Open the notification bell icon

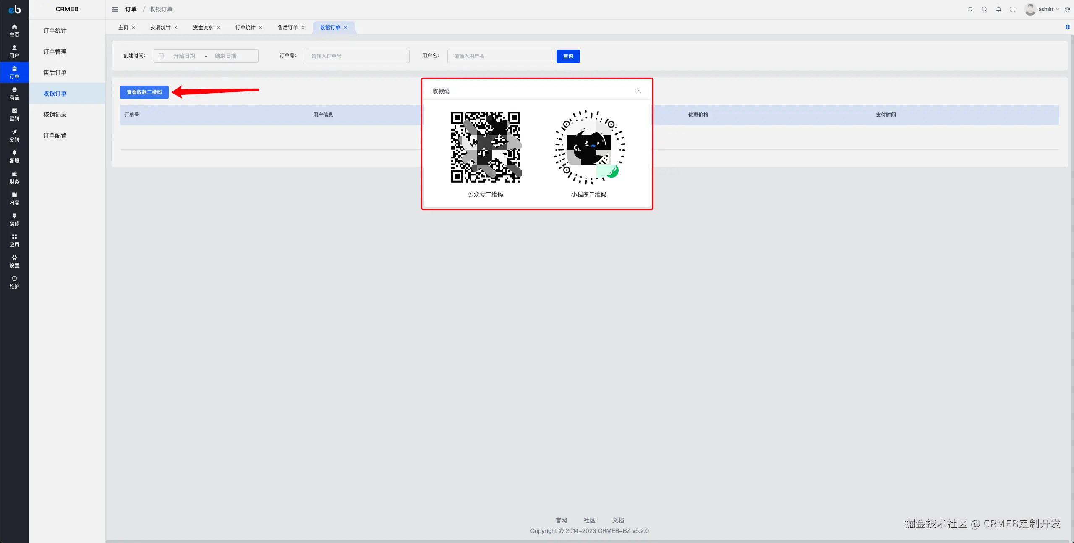(998, 9)
